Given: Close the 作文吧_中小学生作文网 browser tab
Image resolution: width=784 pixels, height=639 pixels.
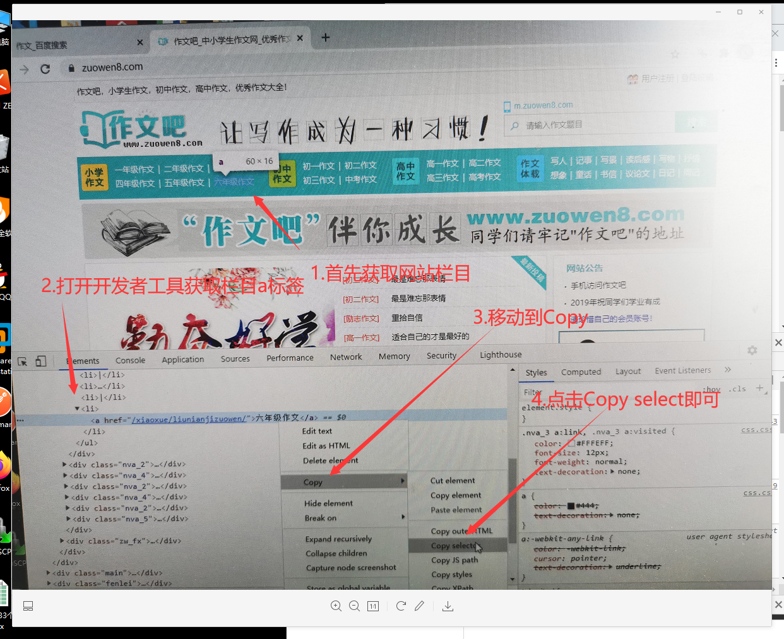Looking at the screenshot, I should (x=300, y=38).
